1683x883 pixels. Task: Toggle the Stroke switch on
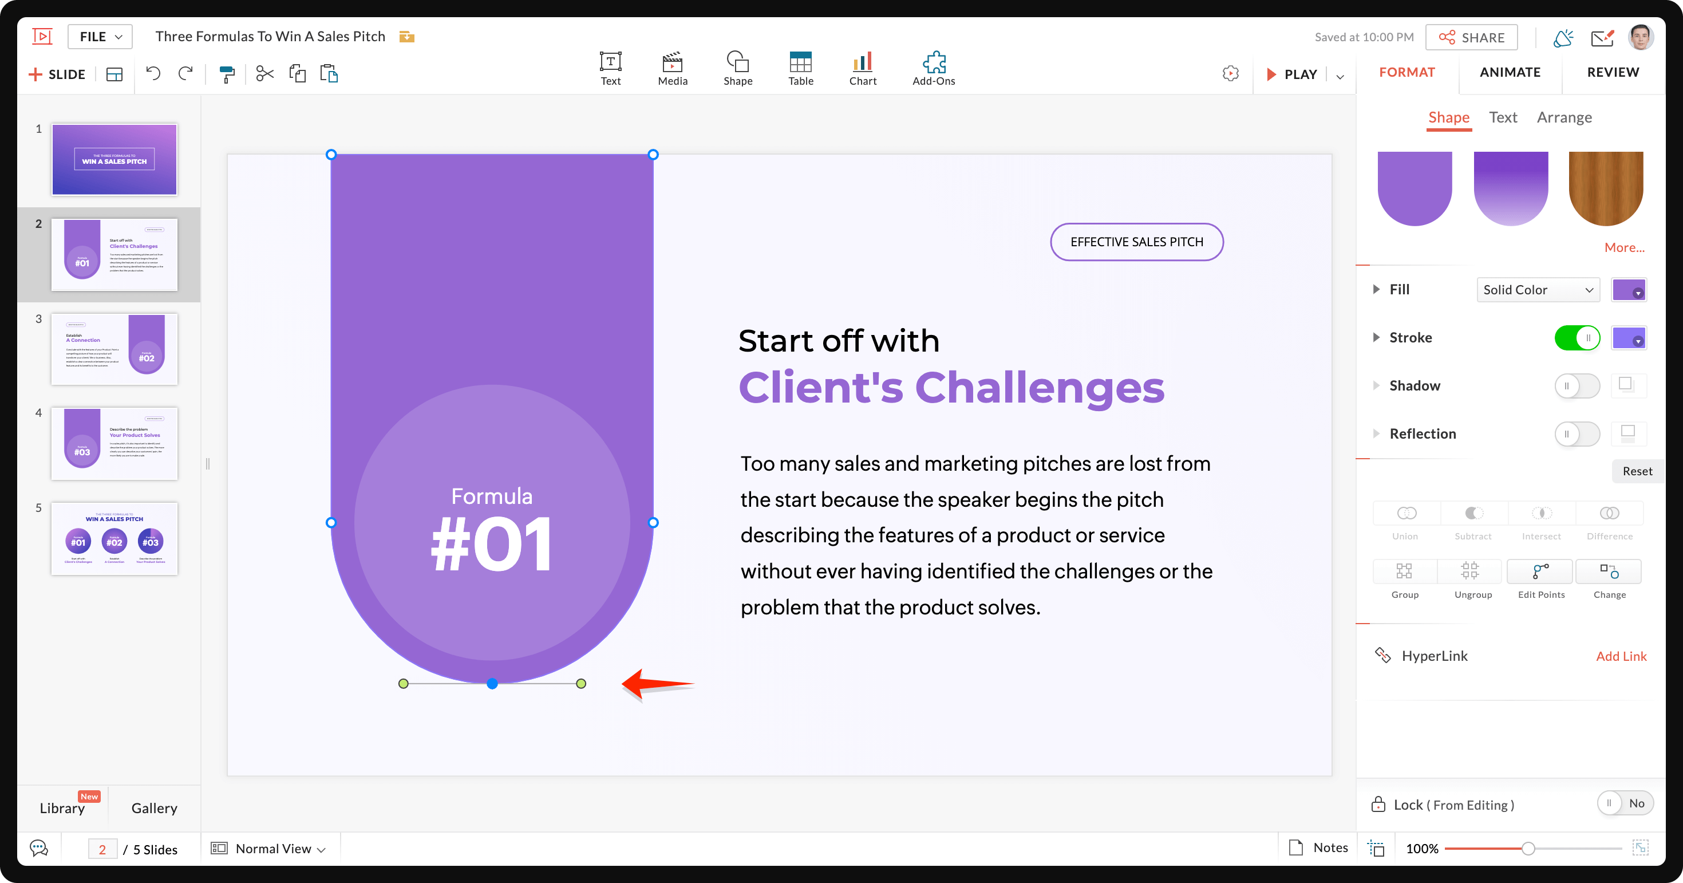[x=1576, y=337]
